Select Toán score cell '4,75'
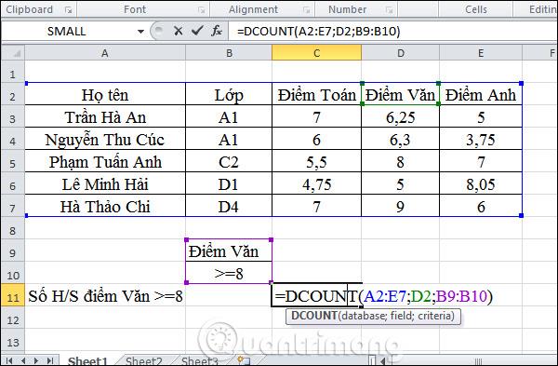The image size is (558, 366). coord(316,183)
